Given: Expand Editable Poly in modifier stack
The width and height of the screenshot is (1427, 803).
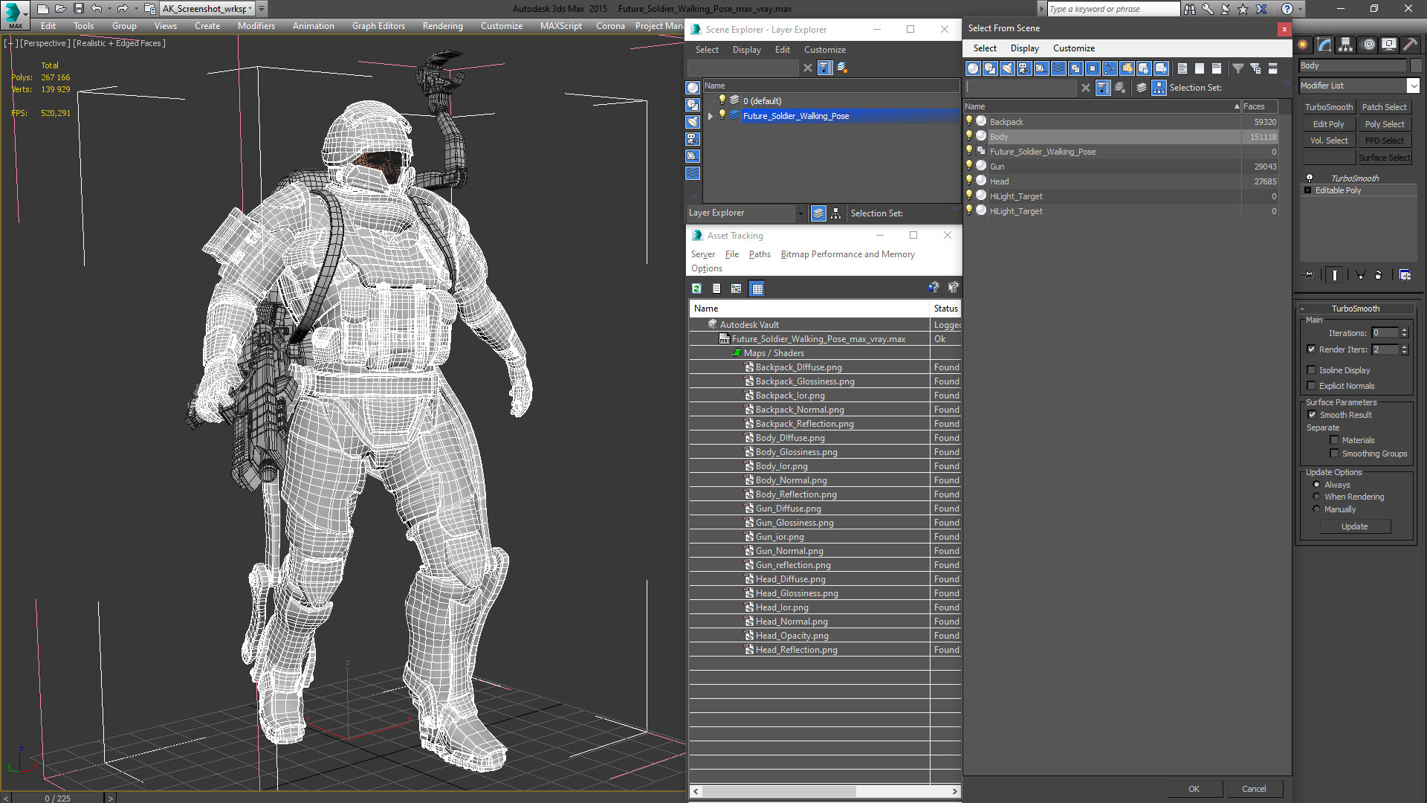Looking at the screenshot, I should (1308, 190).
